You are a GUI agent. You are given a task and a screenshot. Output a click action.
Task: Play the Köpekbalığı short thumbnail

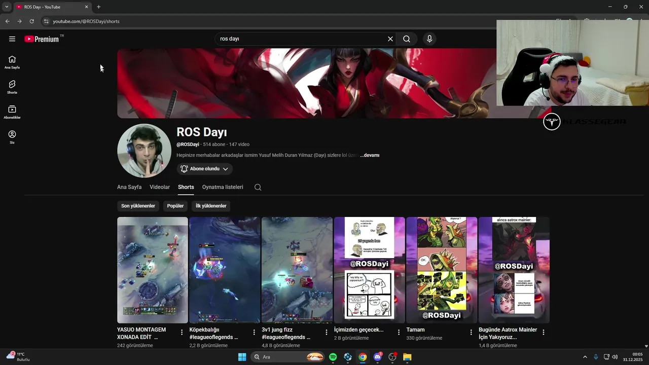click(225, 270)
